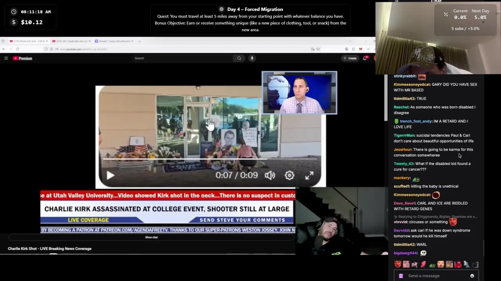
Task: Click message 'killing the baby is unethical'
Action: click(x=435, y=186)
